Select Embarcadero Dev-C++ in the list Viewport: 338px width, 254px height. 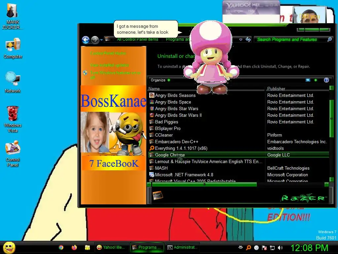coord(239,142)
